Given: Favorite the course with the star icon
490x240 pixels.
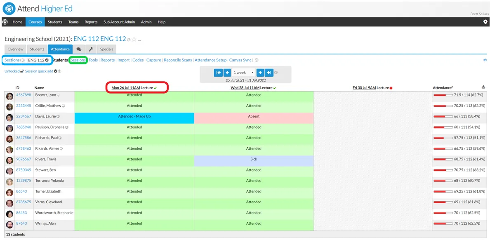Looking at the screenshot, I should [x=134, y=39].
